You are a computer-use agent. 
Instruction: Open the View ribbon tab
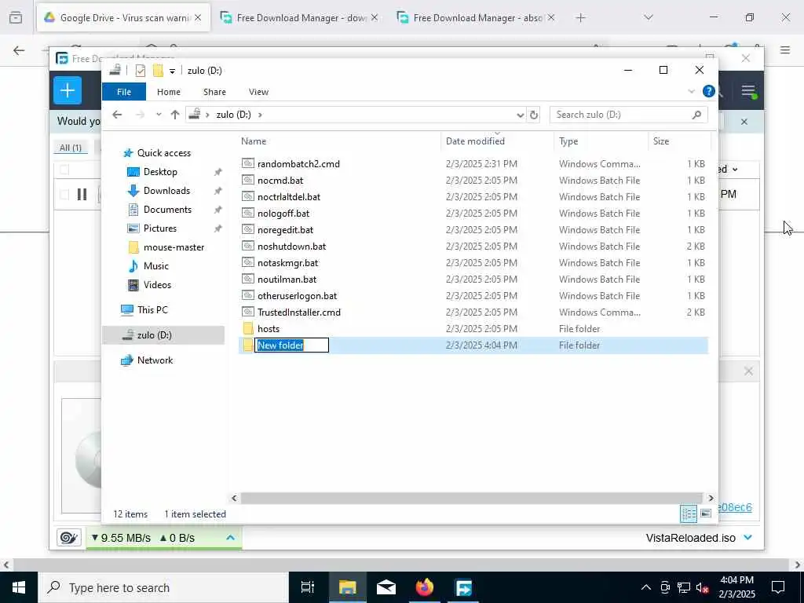pos(258,92)
